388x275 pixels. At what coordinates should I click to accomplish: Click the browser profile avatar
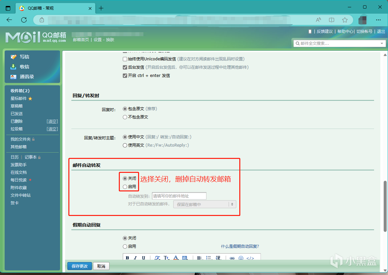[362, 20]
